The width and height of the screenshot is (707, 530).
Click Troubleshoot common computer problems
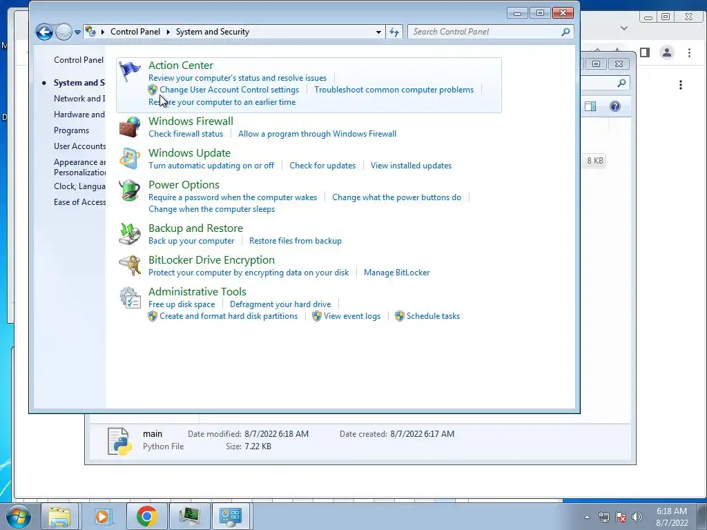pyautogui.click(x=394, y=90)
